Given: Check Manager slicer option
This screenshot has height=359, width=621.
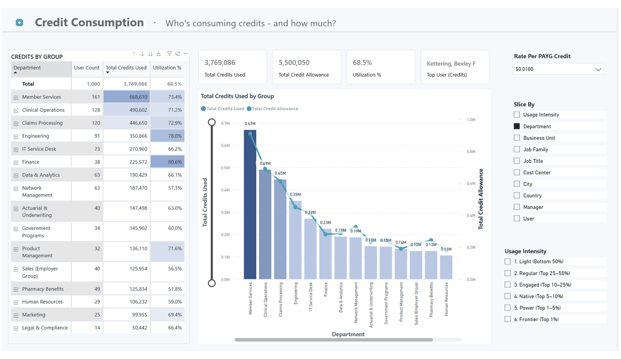Looking at the screenshot, I should 517,207.
